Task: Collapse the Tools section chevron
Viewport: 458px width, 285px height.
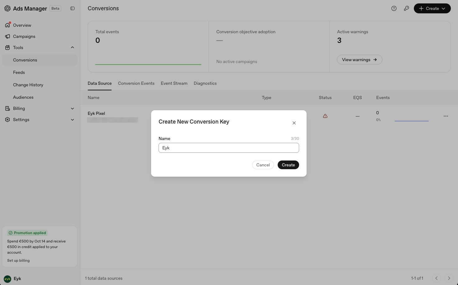Action: 72,47
